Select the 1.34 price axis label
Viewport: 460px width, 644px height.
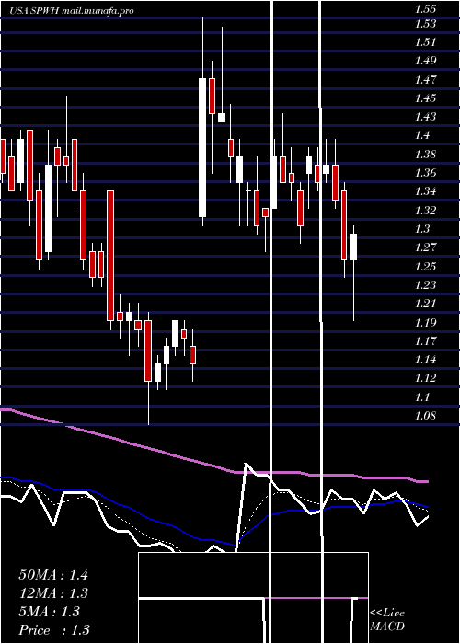(425, 191)
